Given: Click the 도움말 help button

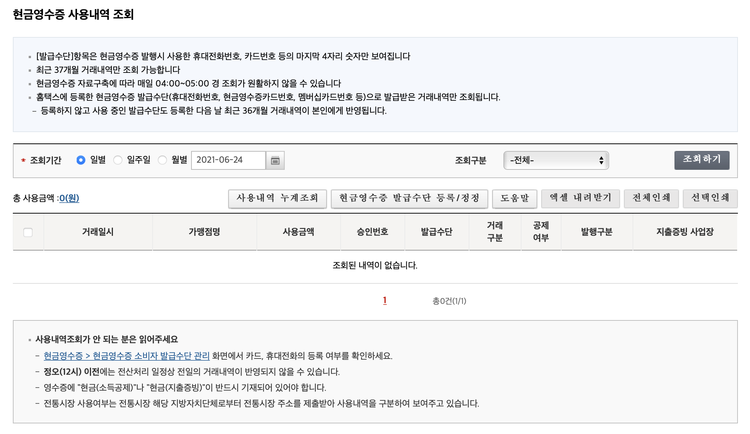Looking at the screenshot, I should click(x=514, y=199).
